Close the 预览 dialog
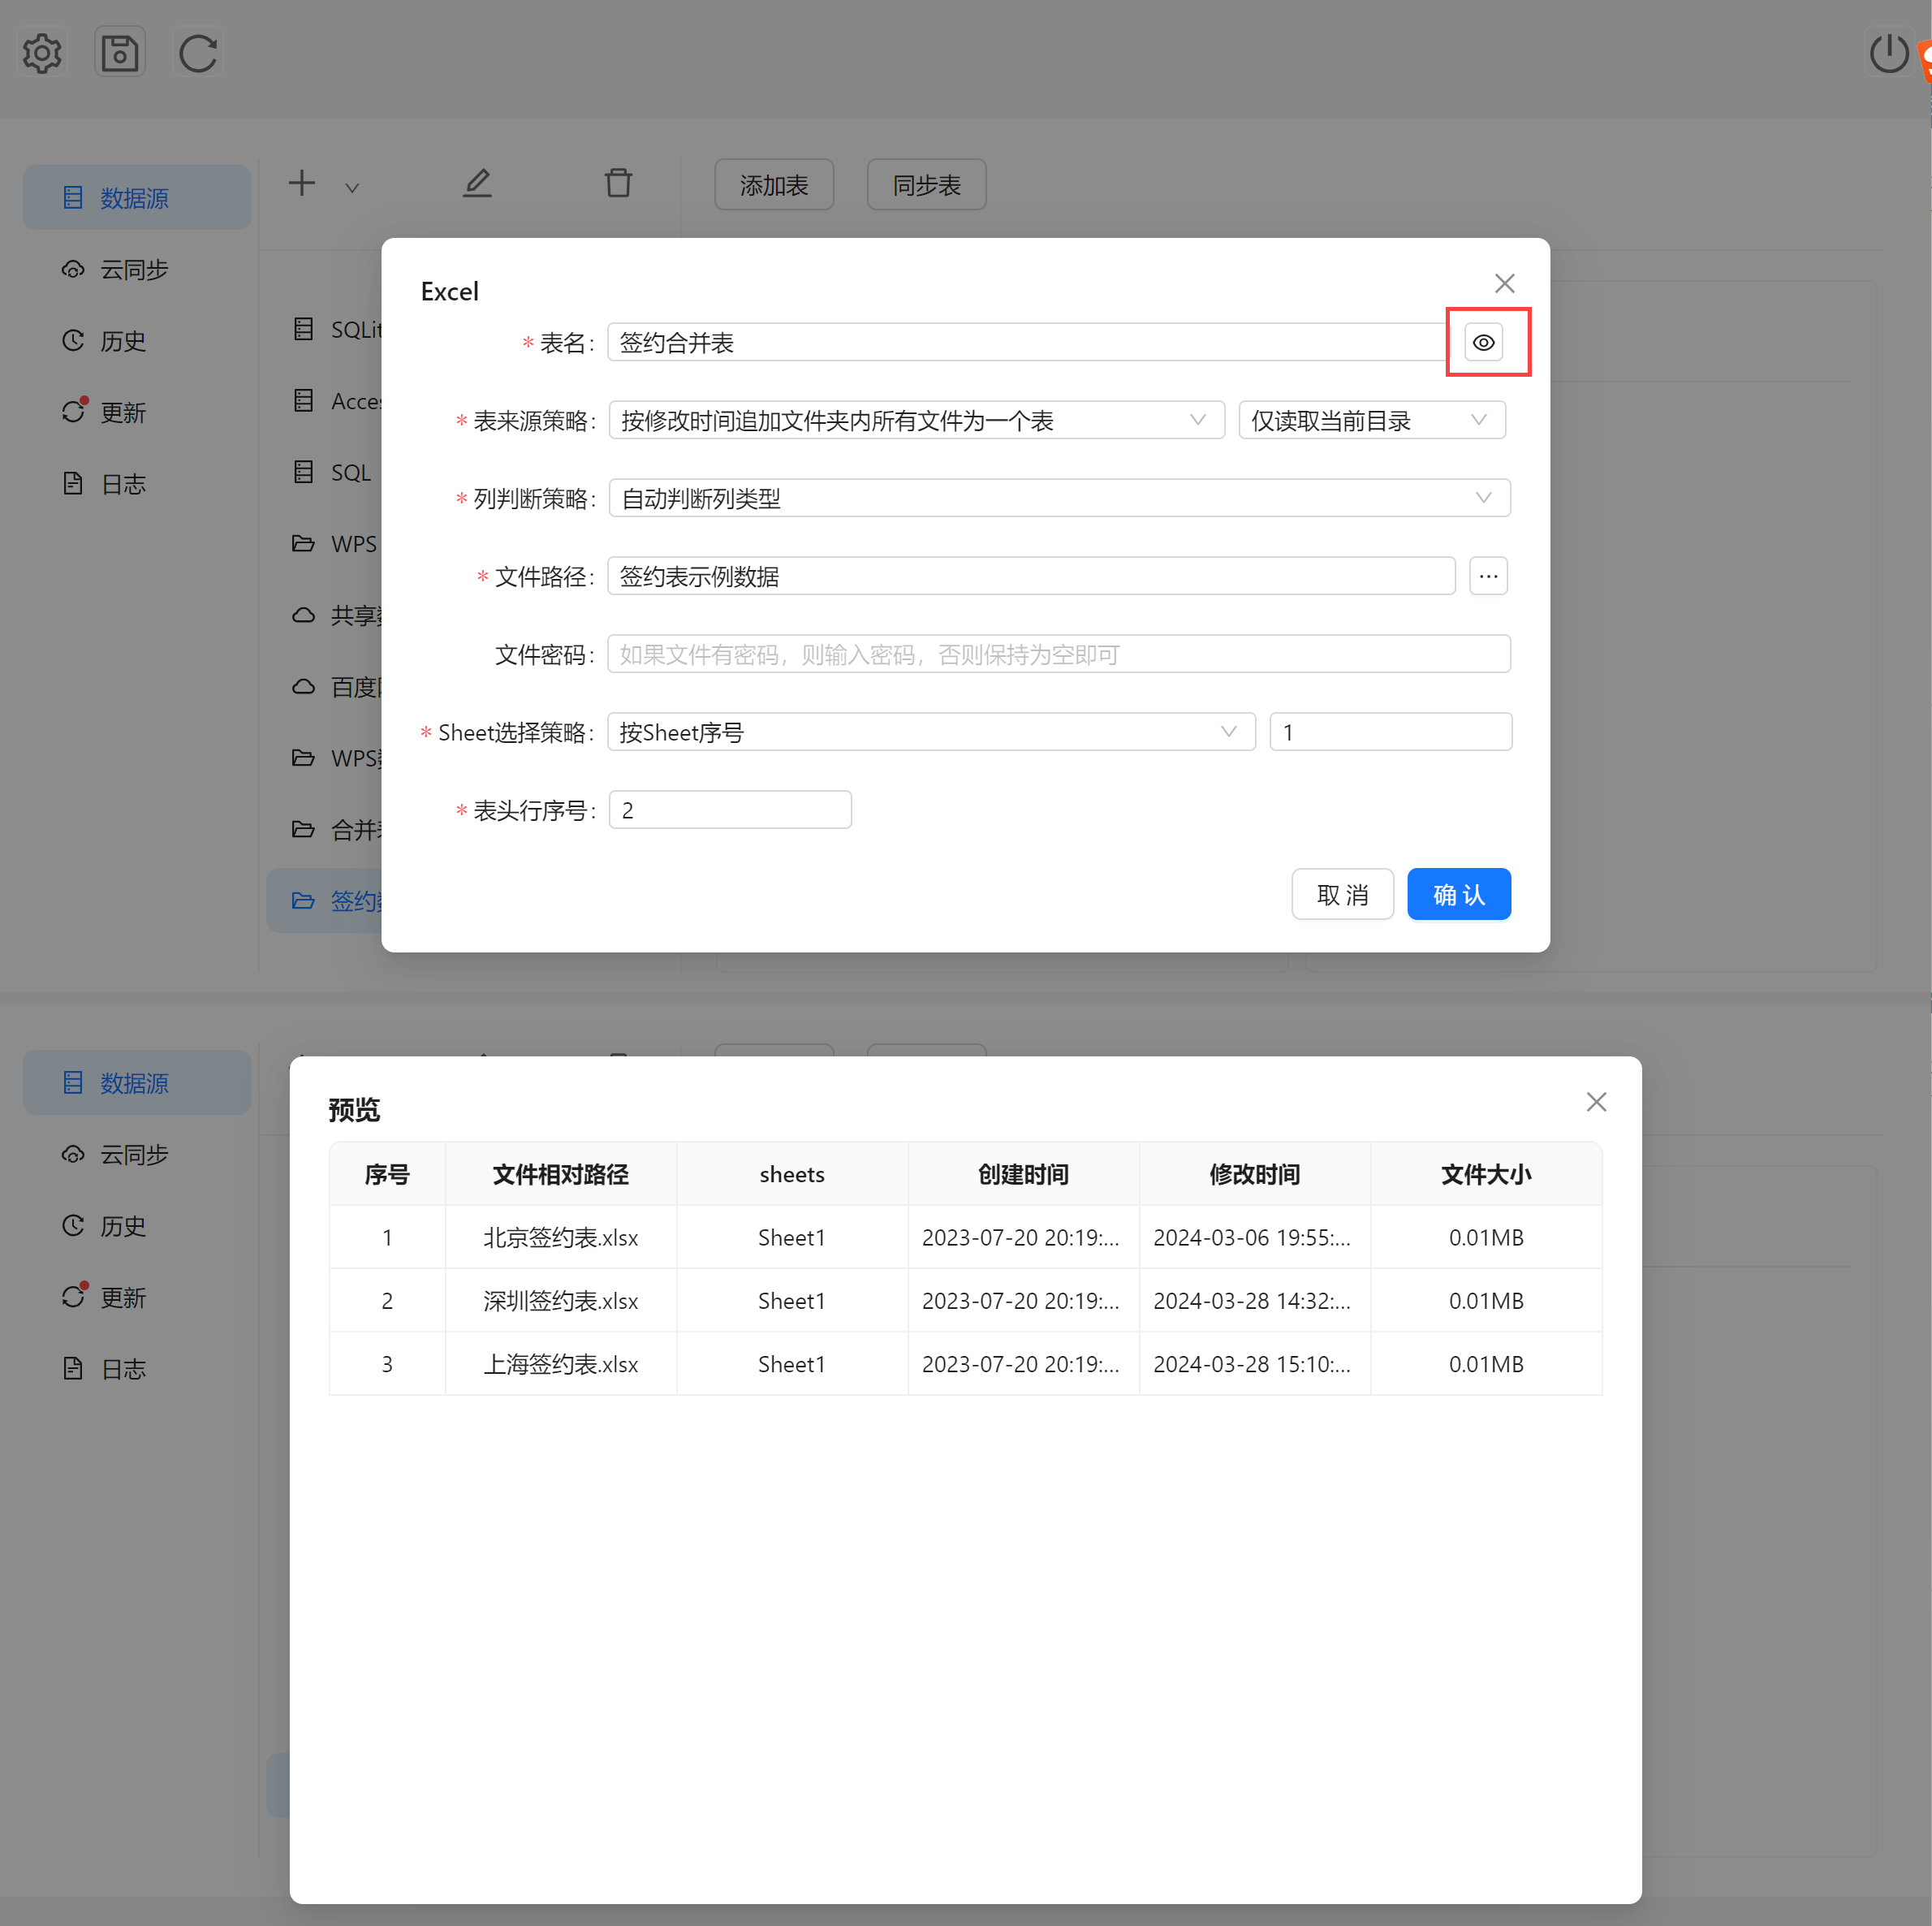This screenshot has height=1926, width=1932. [1596, 1101]
